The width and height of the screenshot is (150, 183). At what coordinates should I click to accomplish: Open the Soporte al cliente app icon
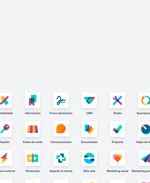61,158
